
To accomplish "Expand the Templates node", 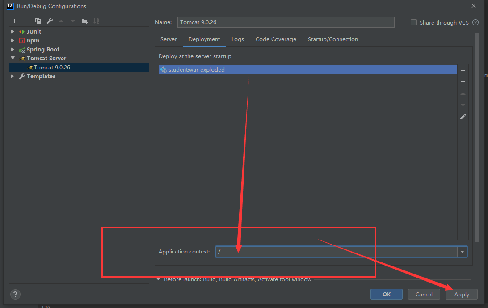I will pyautogui.click(x=13, y=76).
